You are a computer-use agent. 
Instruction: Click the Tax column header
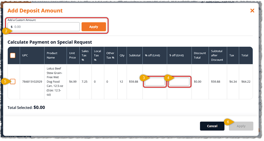232,55
